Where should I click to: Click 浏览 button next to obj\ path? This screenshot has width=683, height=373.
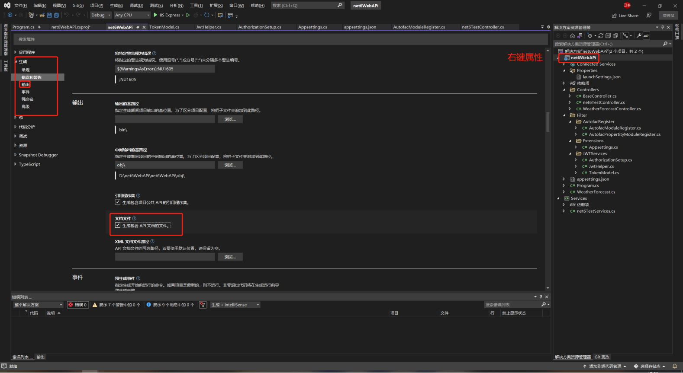pyautogui.click(x=230, y=165)
